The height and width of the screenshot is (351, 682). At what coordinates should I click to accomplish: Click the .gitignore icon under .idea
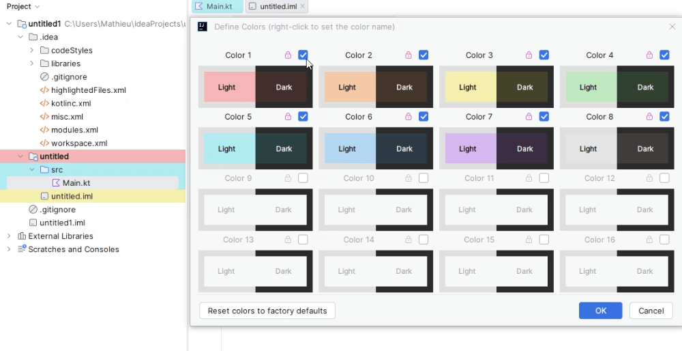(44, 76)
